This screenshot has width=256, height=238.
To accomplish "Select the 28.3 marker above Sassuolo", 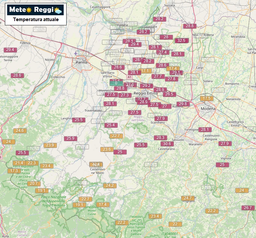I will (x=160, y=138).
